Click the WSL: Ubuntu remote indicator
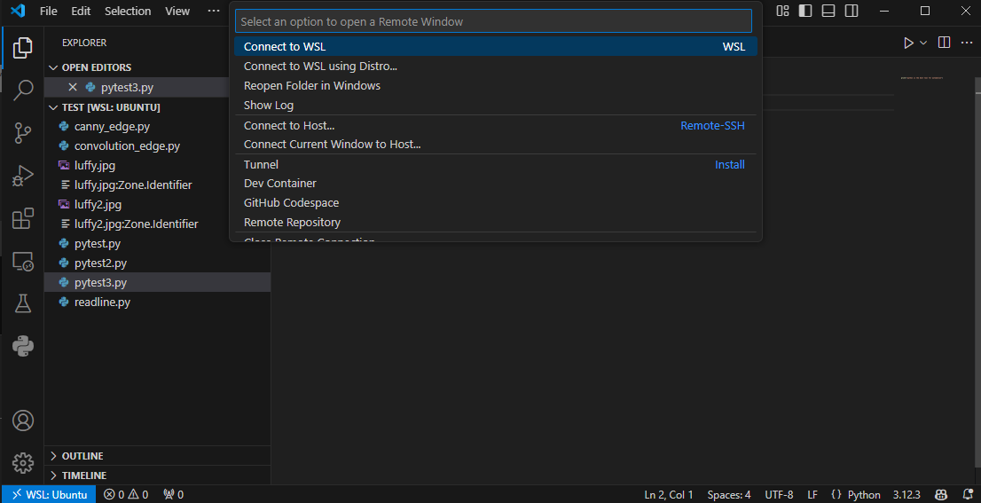 pos(49,494)
